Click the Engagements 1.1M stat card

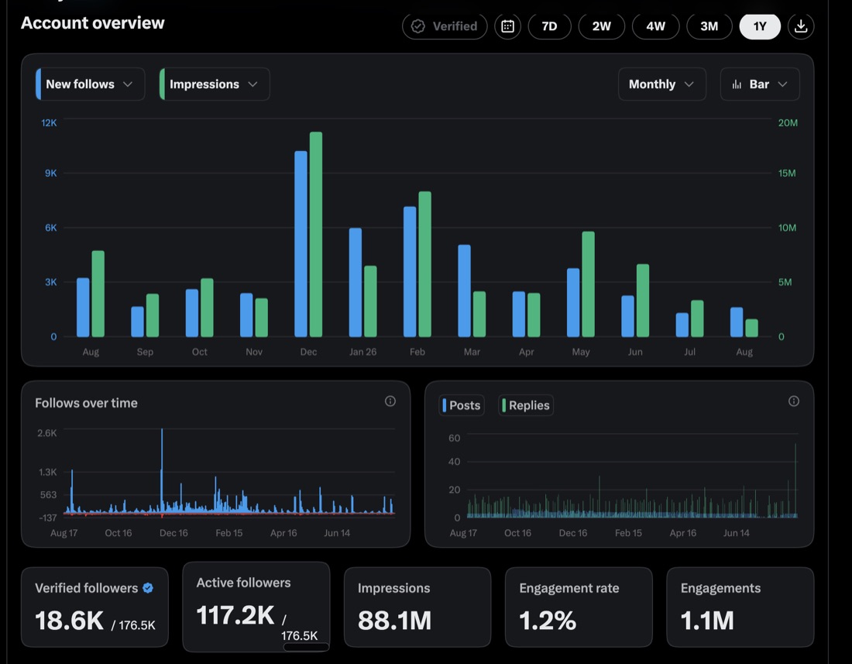point(740,607)
